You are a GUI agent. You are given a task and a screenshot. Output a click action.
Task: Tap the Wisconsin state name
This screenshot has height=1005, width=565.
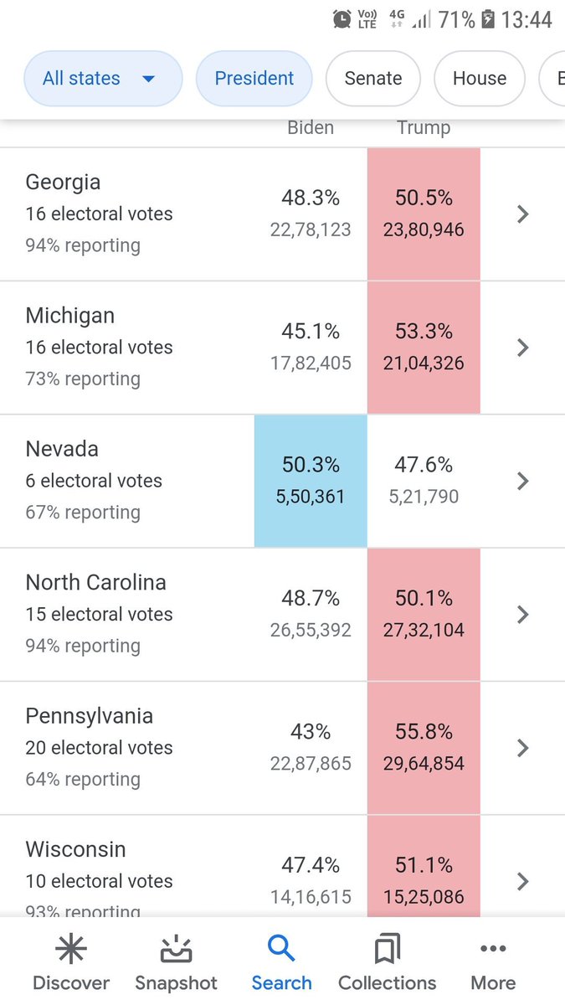pos(76,849)
